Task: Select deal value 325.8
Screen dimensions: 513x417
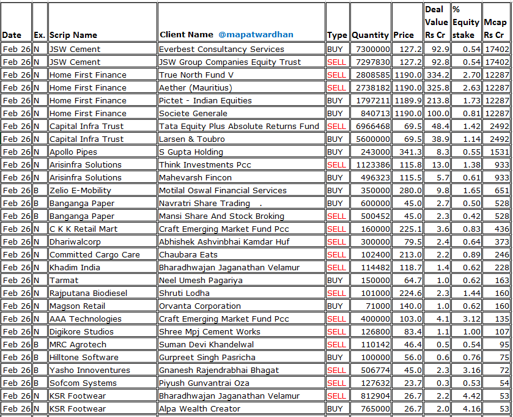Action: [437, 87]
